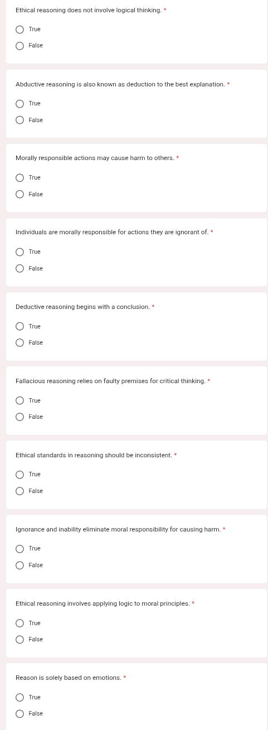The width and height of the screenshot is (268, 730).
Task: Mark False for ethical standards inconsistent question
Action: (20, 491)
